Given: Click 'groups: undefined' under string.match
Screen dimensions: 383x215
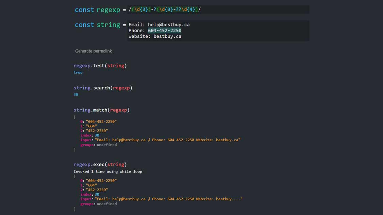Looking at the screenshot, I should [98, 145].
